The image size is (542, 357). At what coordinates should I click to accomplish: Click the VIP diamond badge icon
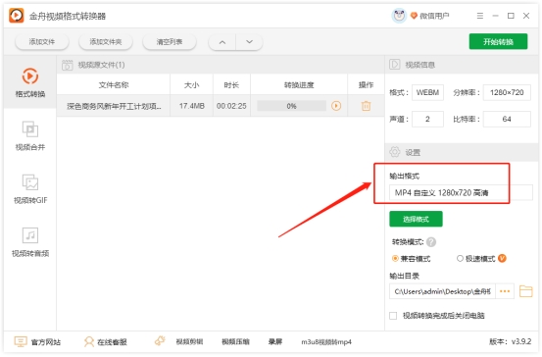point(414,16)
